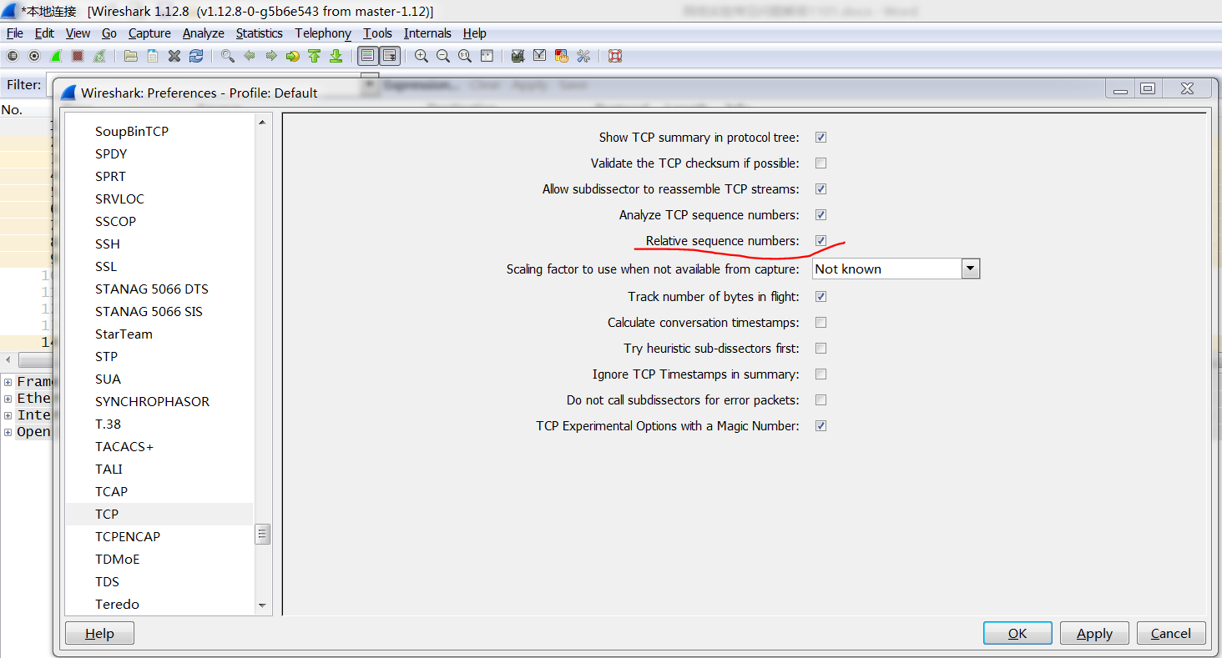Click the zoom in toolbar icon
The width and height of the screenshot is (1222, 658).
point(422,56)
